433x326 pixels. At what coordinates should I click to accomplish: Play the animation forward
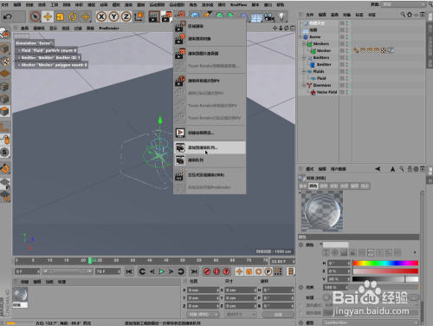point(161,271)
